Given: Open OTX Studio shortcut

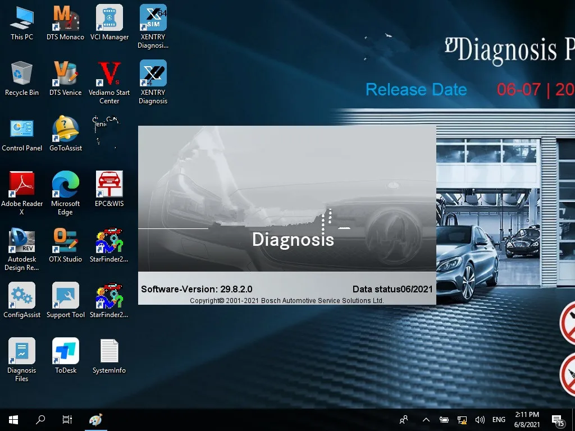Looking at the screenshot, I should pyautogui.click(x=65, y=245).
